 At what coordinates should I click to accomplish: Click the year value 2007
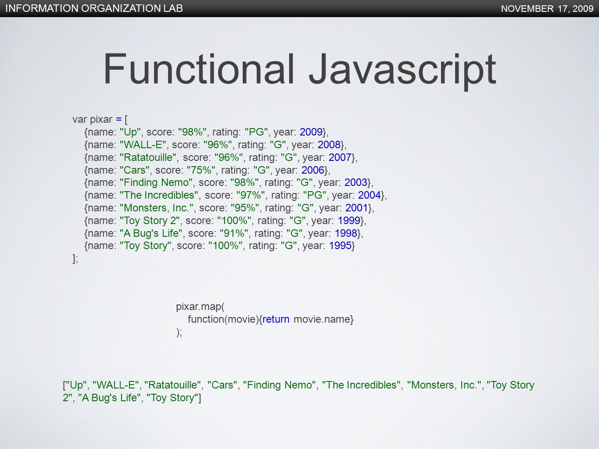tap(340, 157)
